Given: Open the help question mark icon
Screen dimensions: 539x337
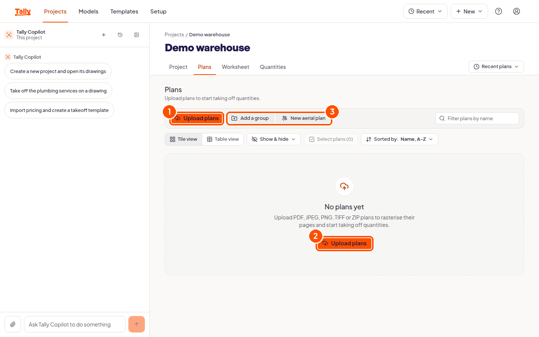Looking at the screenshot, I should 499,11.
